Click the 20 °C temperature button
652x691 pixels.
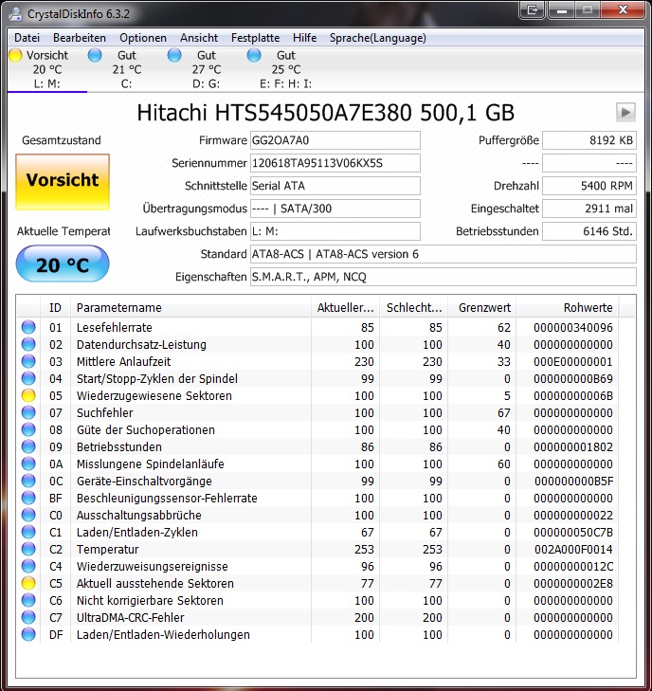tap(63, 264)
